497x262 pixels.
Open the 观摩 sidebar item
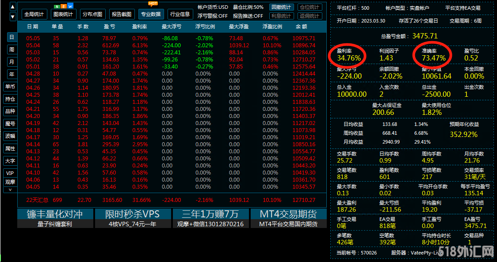(x=10, y=182)
